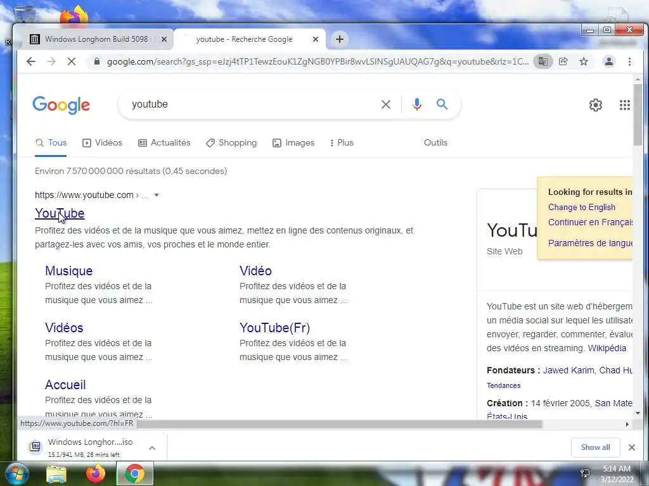Click the horizontal scrollbar thumb

point(340,424)
